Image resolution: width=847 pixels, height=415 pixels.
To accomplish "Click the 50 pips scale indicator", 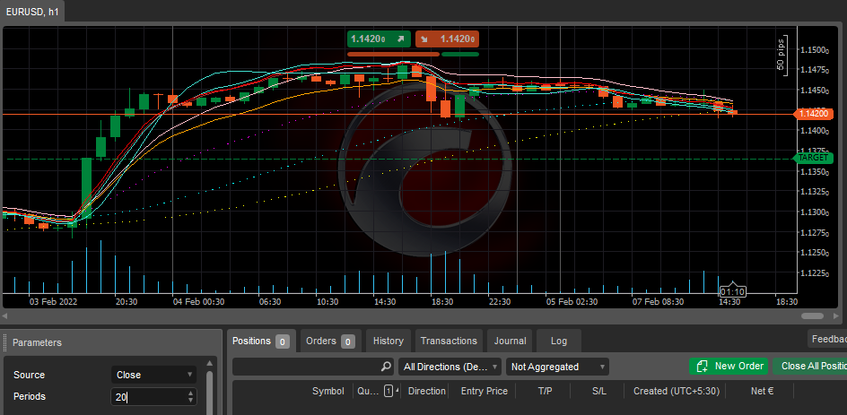I will coord(782,55).
